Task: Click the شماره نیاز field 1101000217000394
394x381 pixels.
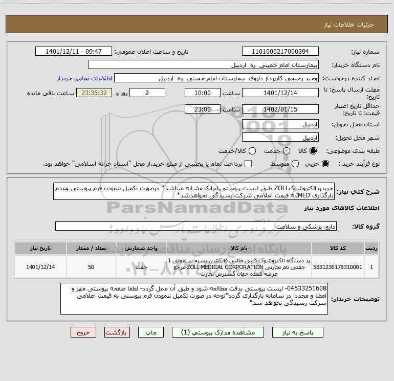Action: coord(280,51)
